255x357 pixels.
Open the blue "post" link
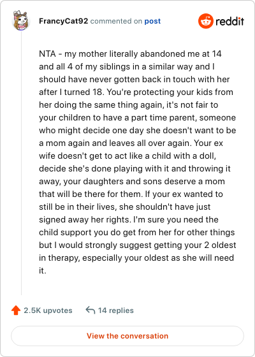tap(152, 21)
